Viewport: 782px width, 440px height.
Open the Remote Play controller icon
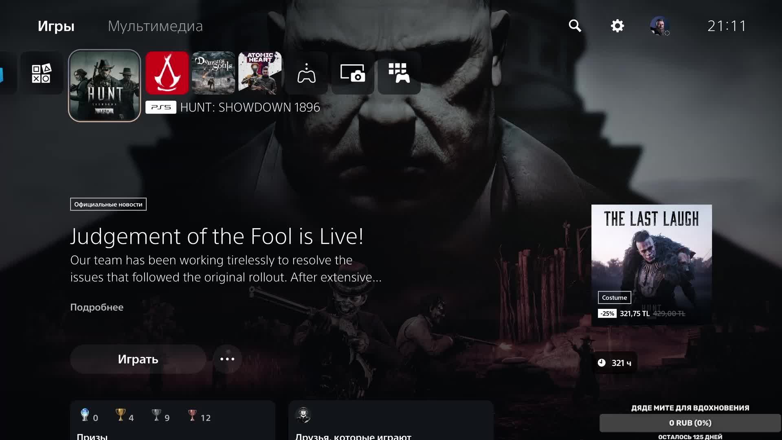click(x=306, y=73)
